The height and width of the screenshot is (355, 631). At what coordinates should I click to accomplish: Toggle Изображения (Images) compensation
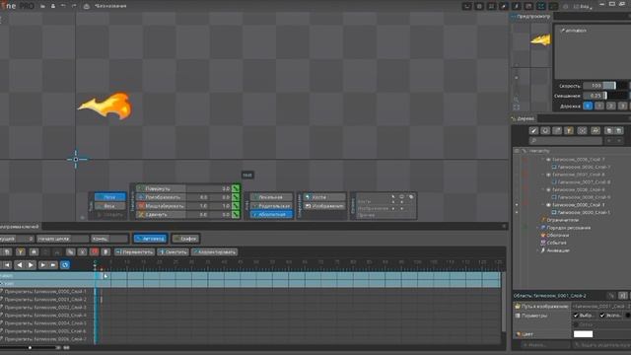pos(324,206)
